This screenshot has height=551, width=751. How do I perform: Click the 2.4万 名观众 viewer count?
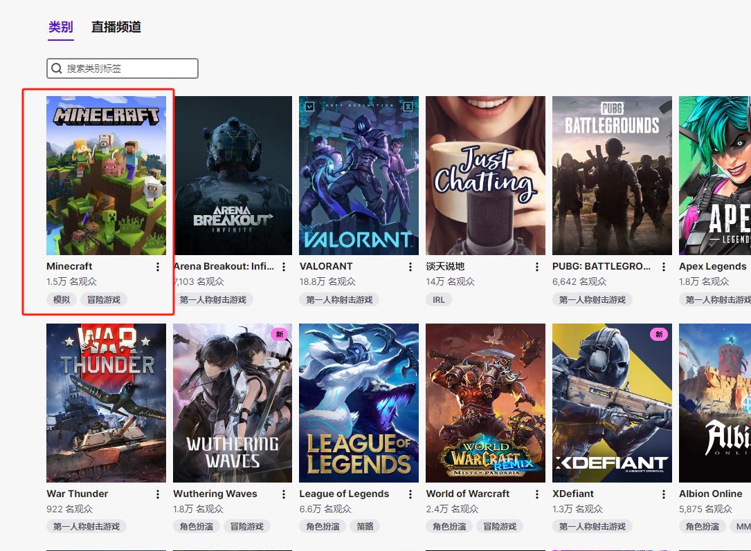coord(452,509)
